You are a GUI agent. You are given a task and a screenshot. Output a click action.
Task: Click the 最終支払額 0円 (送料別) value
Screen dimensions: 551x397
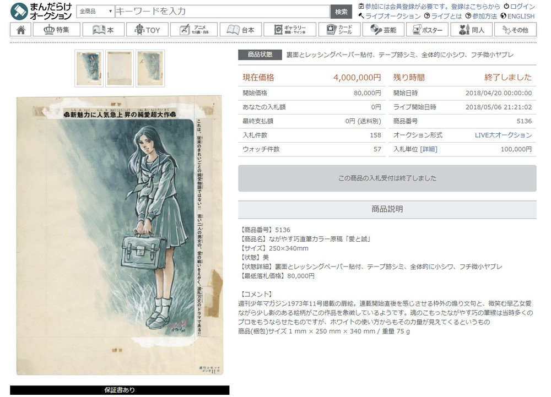tap(363, 121)
